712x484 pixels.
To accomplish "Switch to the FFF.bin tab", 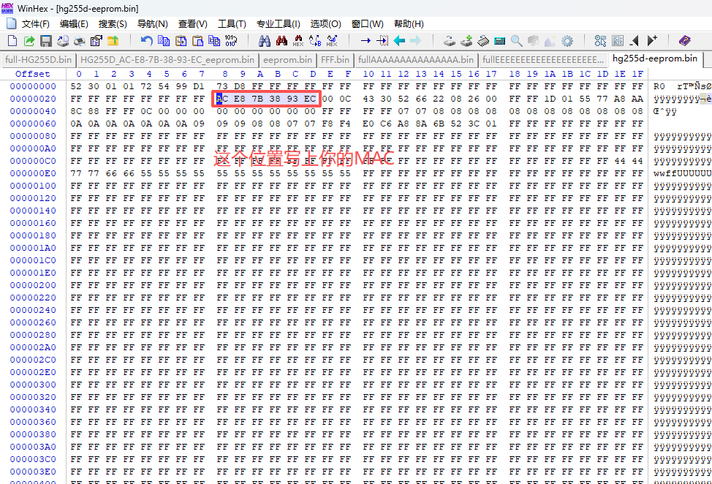I will pyautogui.click(x=335, y=60).
